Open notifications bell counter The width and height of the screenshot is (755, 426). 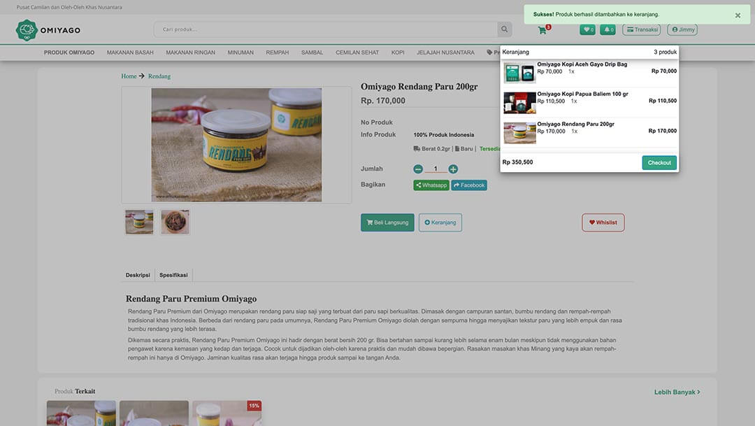coord(608,29)
